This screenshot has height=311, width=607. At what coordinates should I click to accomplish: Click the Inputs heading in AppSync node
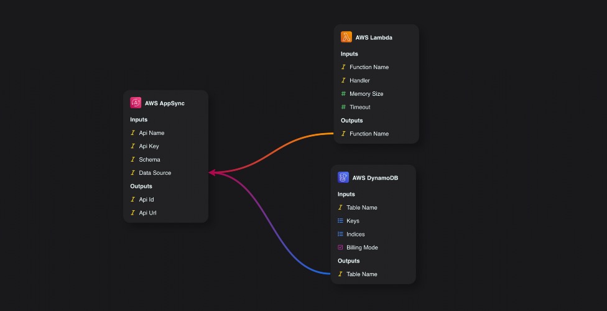(x=139, y=119)
